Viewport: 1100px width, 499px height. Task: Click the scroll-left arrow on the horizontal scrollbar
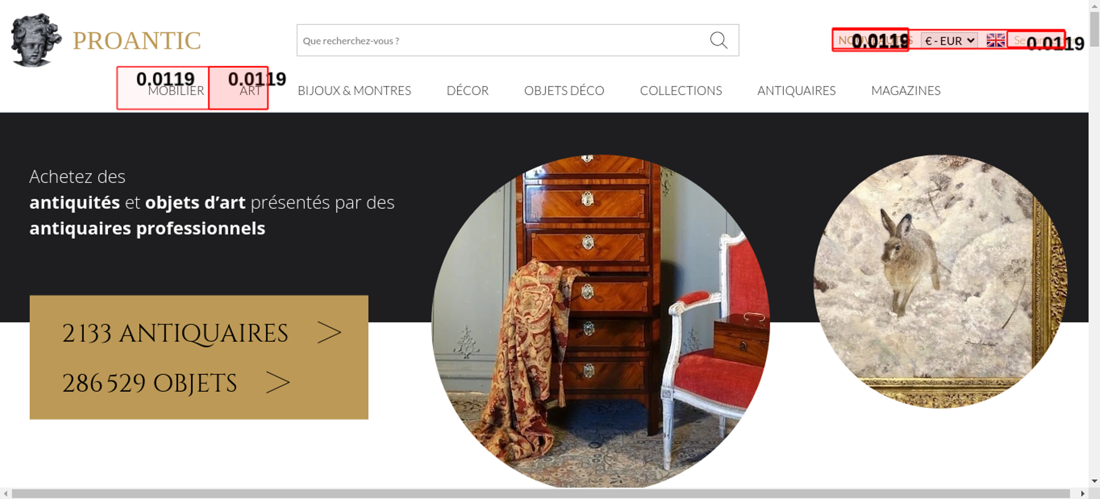coord(5,494)
